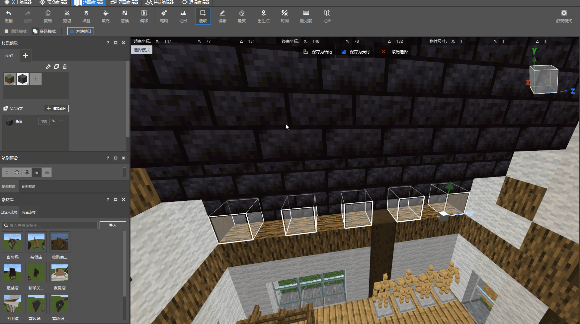This screenshot has width=580, height=324.
Task: Select the 偏移 offset tool
Action: point(144,16)
